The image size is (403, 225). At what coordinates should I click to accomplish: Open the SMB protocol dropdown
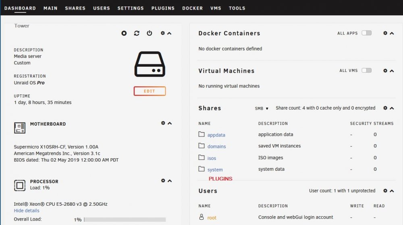[x=262, y=108]
